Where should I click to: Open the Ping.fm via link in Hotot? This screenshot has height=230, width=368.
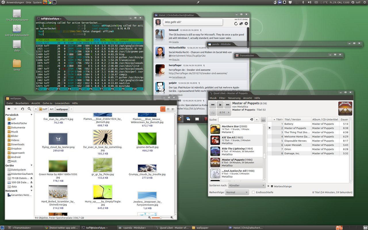point(176,60)
